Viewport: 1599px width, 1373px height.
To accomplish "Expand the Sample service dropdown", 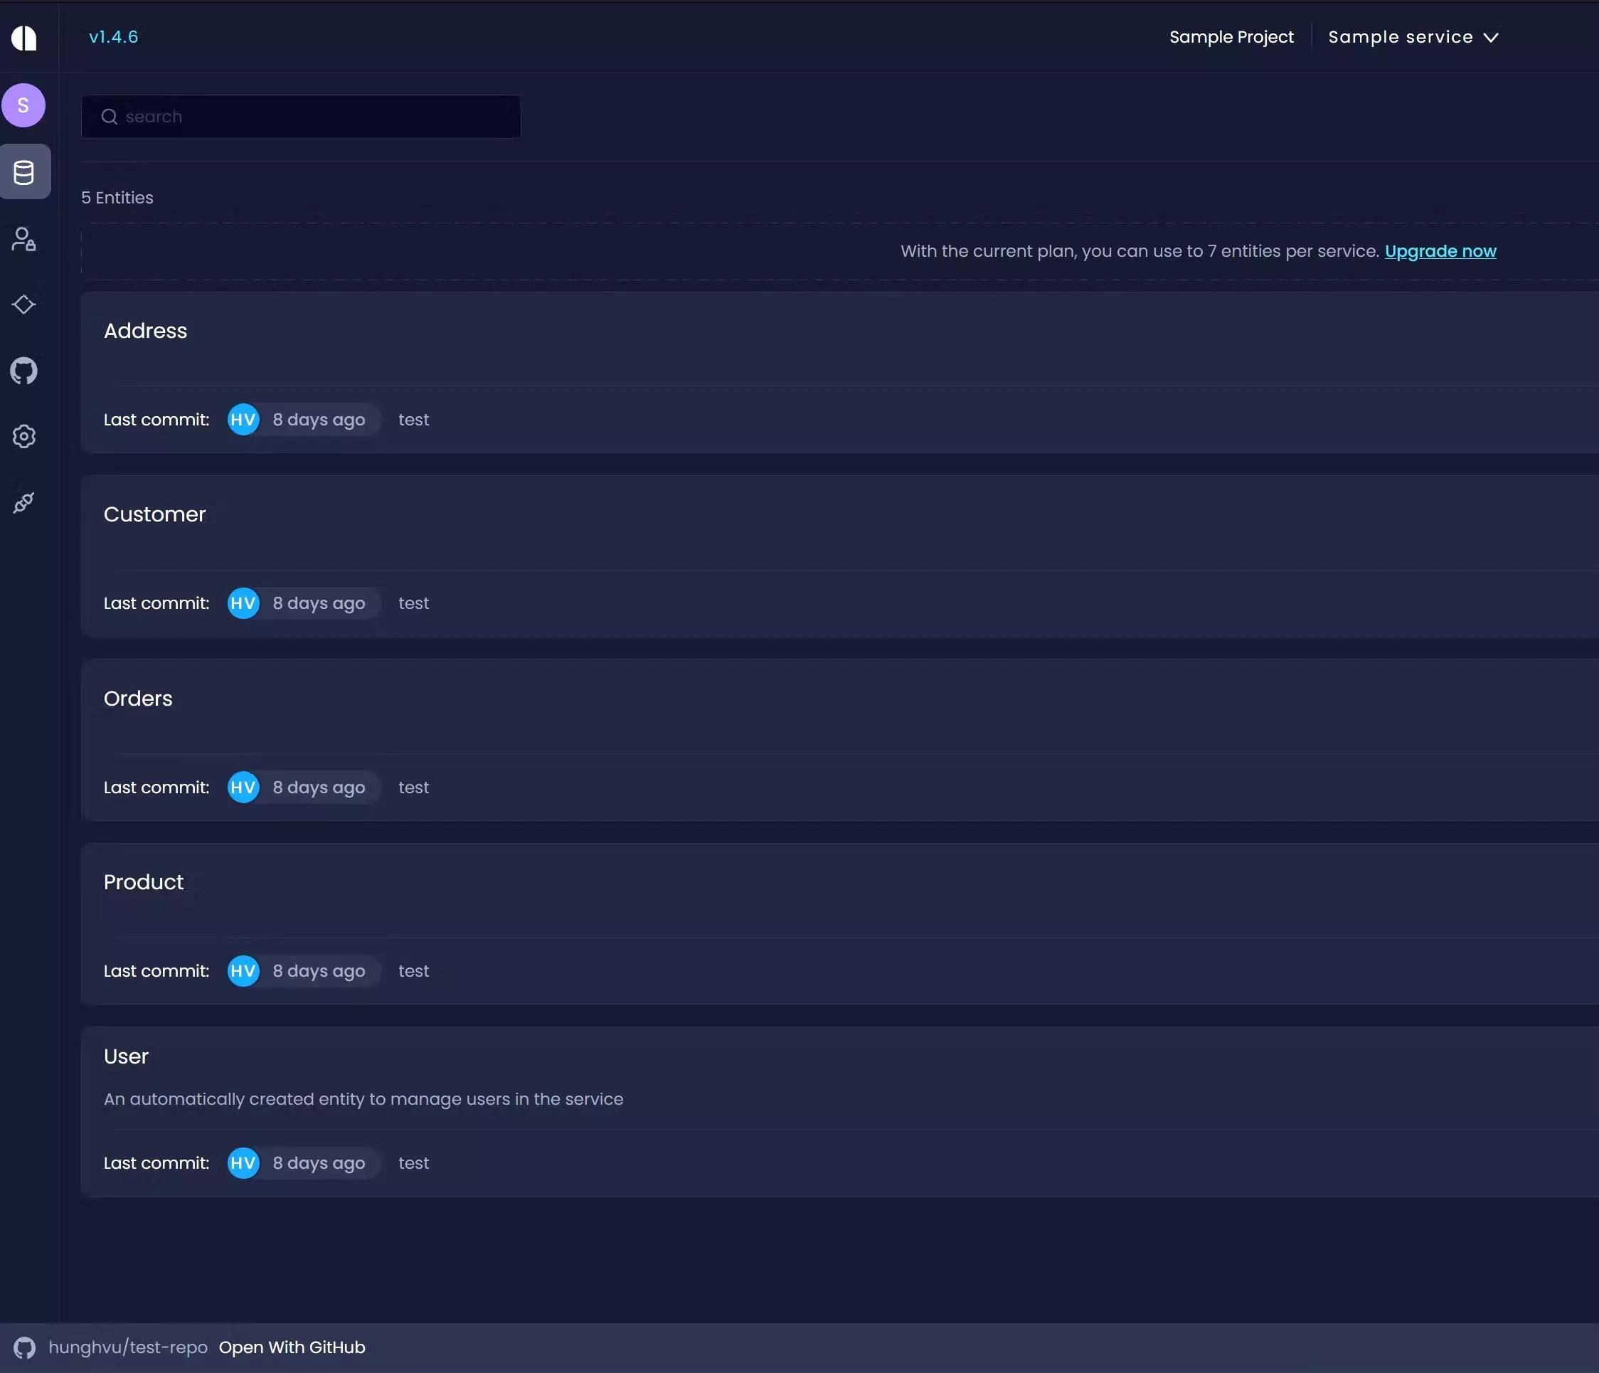I will pyautogui.click(x=1412, y=37).
